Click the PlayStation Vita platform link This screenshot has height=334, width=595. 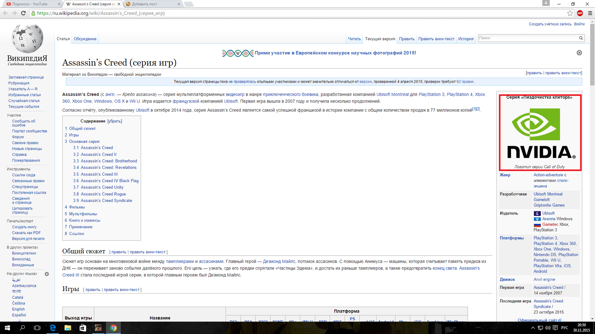pos(547,266)
